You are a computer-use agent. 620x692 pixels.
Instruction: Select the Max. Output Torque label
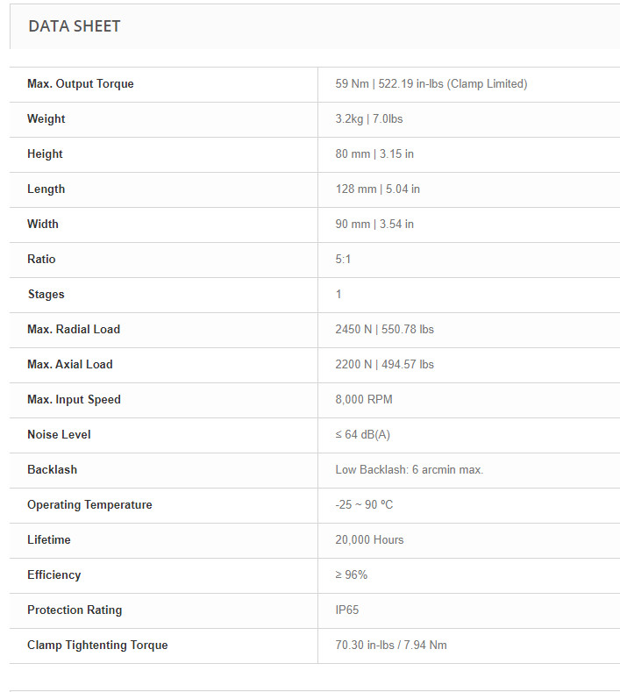81,84
